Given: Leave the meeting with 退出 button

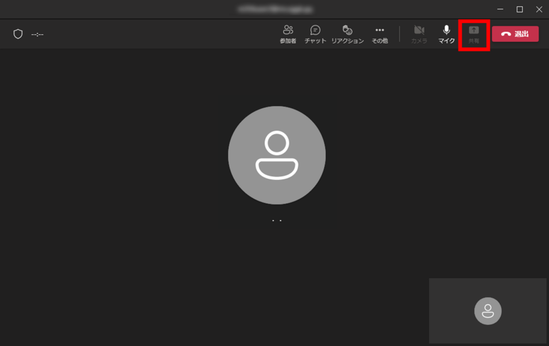Looking at the screenshot, I should (515, 34).
